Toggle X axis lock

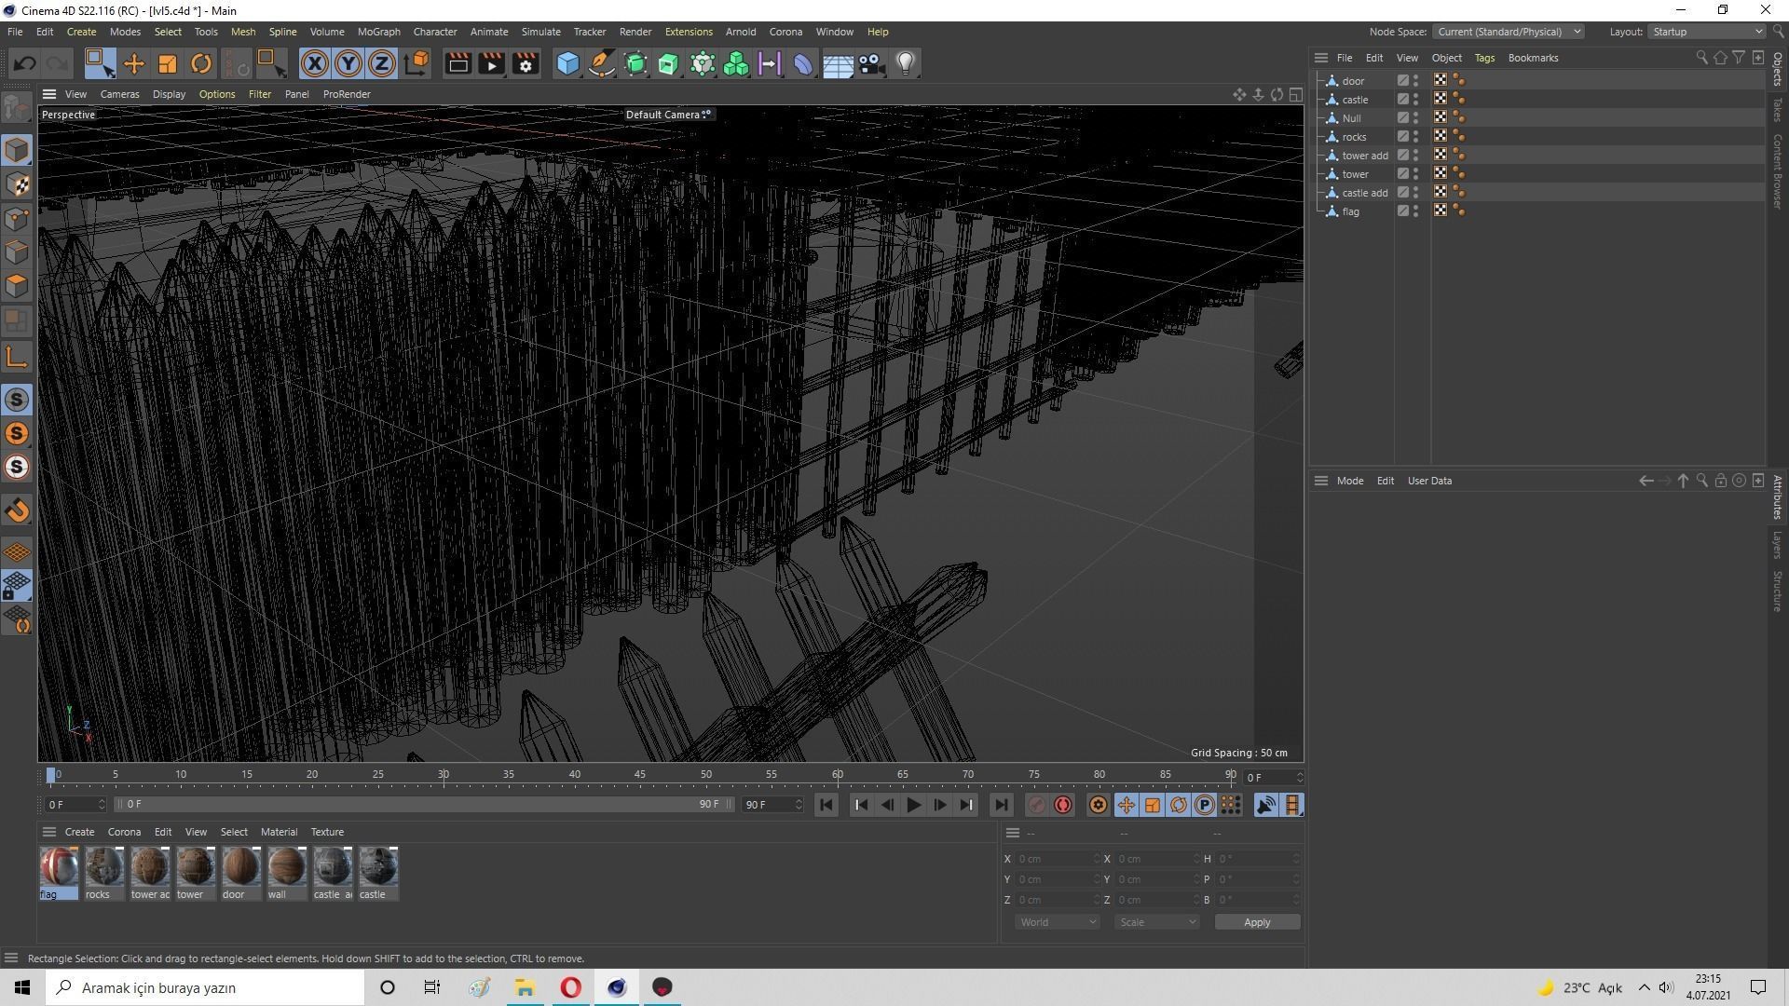click(315, 63)
